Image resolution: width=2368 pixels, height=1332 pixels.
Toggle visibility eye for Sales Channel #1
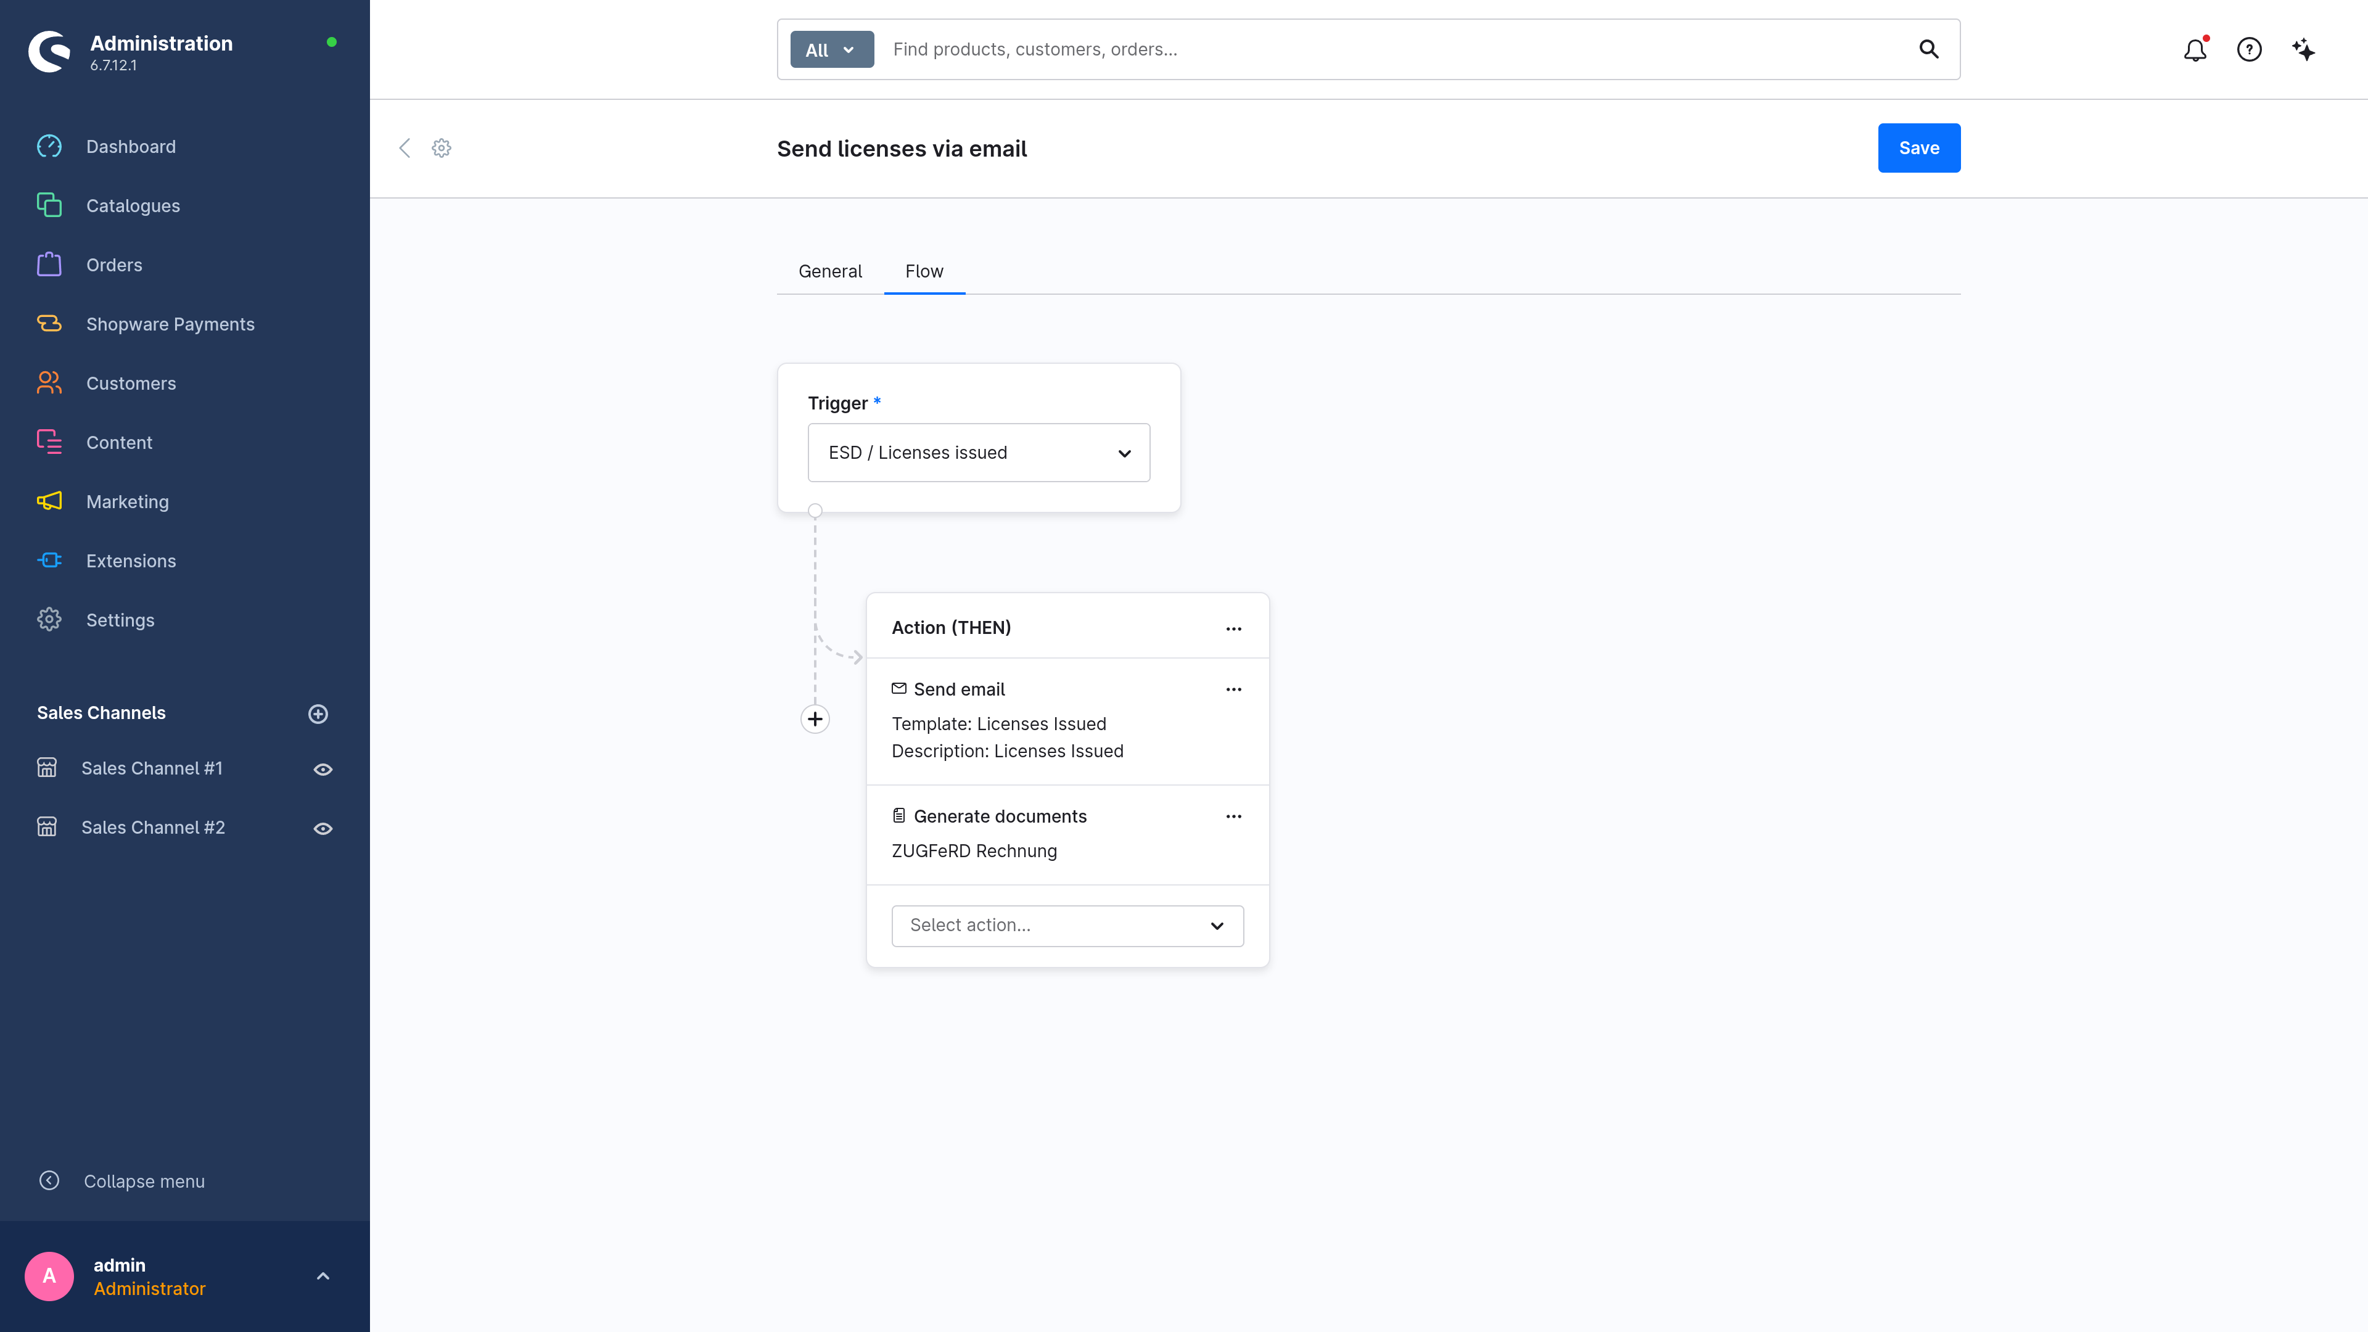(323, 770)
